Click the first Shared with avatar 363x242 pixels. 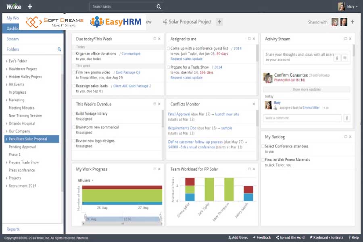pos(335,22)
